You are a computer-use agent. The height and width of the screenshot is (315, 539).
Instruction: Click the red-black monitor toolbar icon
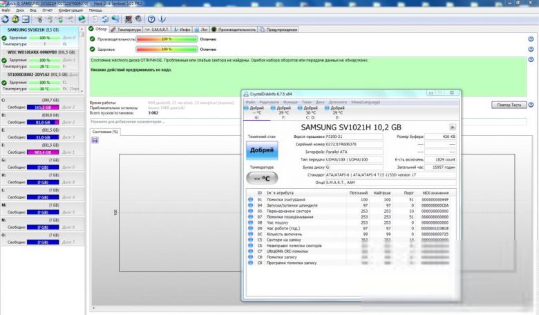129,19
